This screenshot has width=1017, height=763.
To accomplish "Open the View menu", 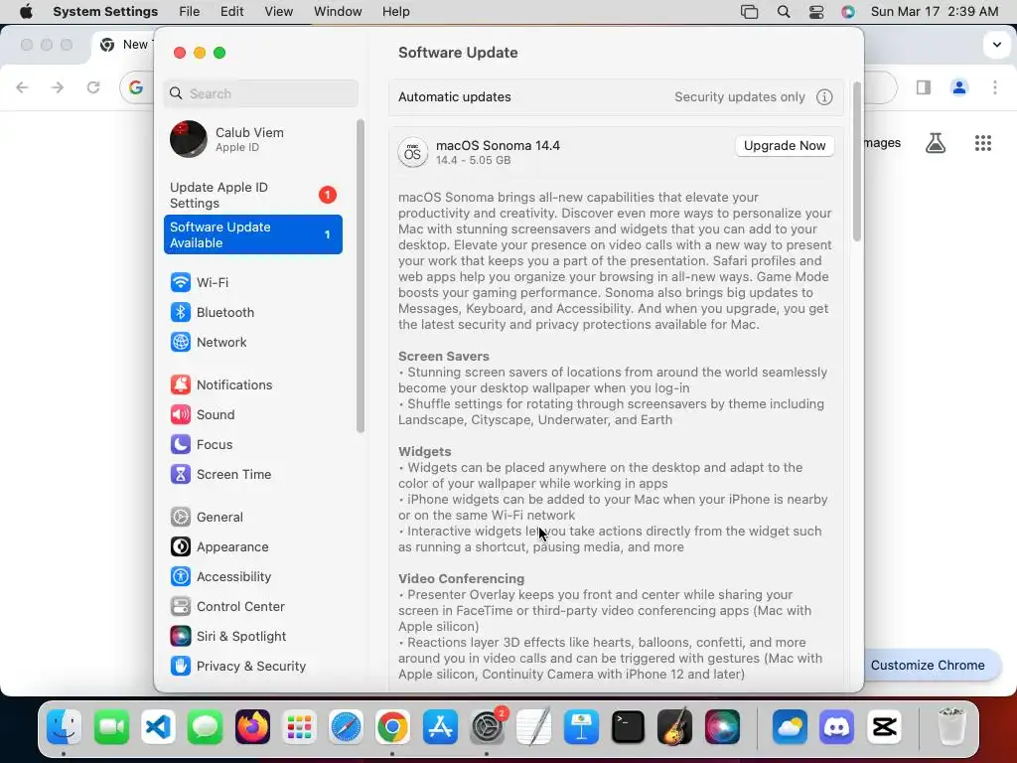I will (x=279, y=12).
